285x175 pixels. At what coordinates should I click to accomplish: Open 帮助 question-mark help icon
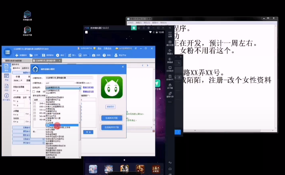tap(104, 55)
